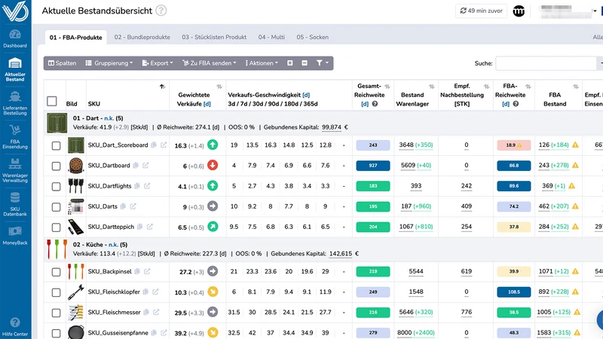Click the red FBA-Reichweite 18.9 badge

[514, 145]
